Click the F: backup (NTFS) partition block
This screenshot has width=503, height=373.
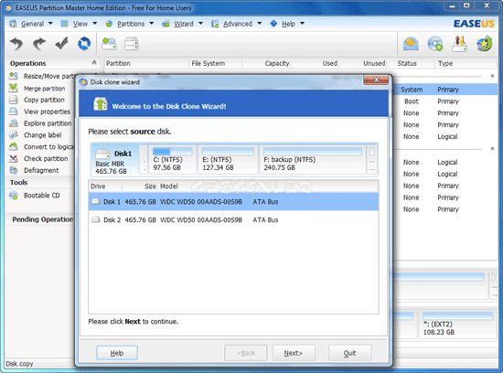pos(312,160)
